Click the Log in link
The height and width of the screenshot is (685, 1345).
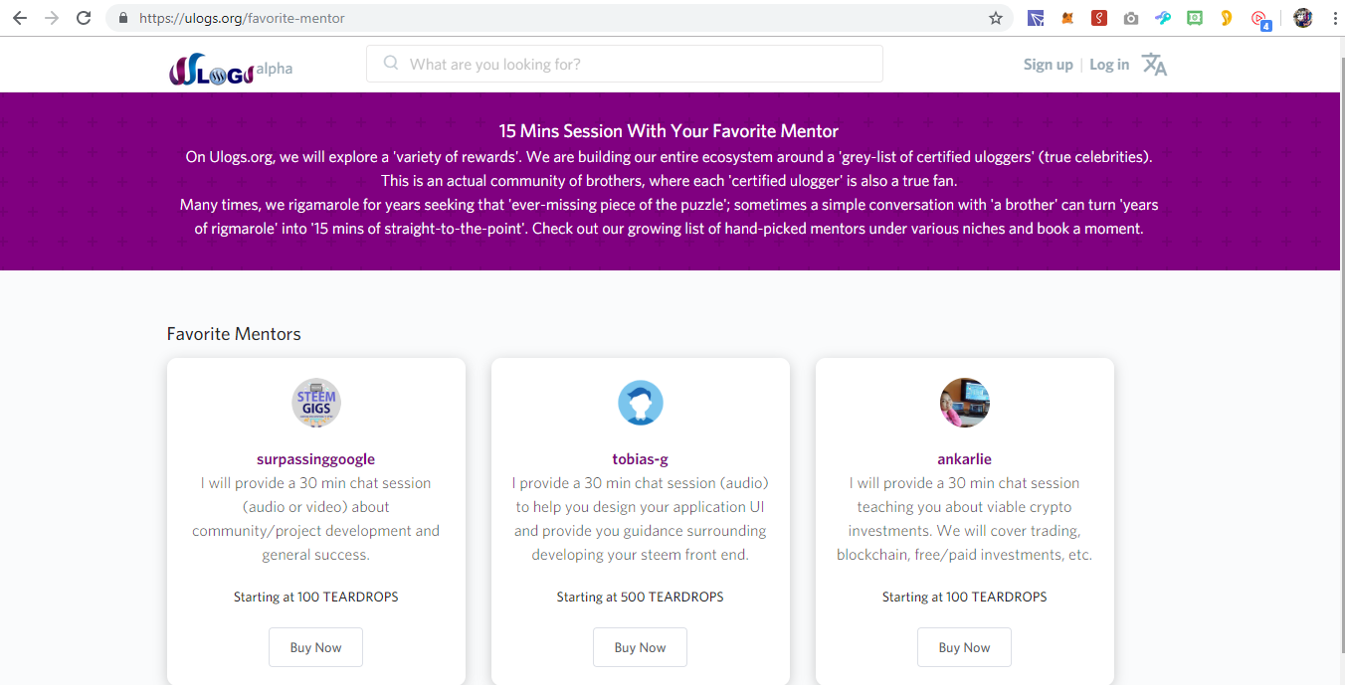[1109, 65]
